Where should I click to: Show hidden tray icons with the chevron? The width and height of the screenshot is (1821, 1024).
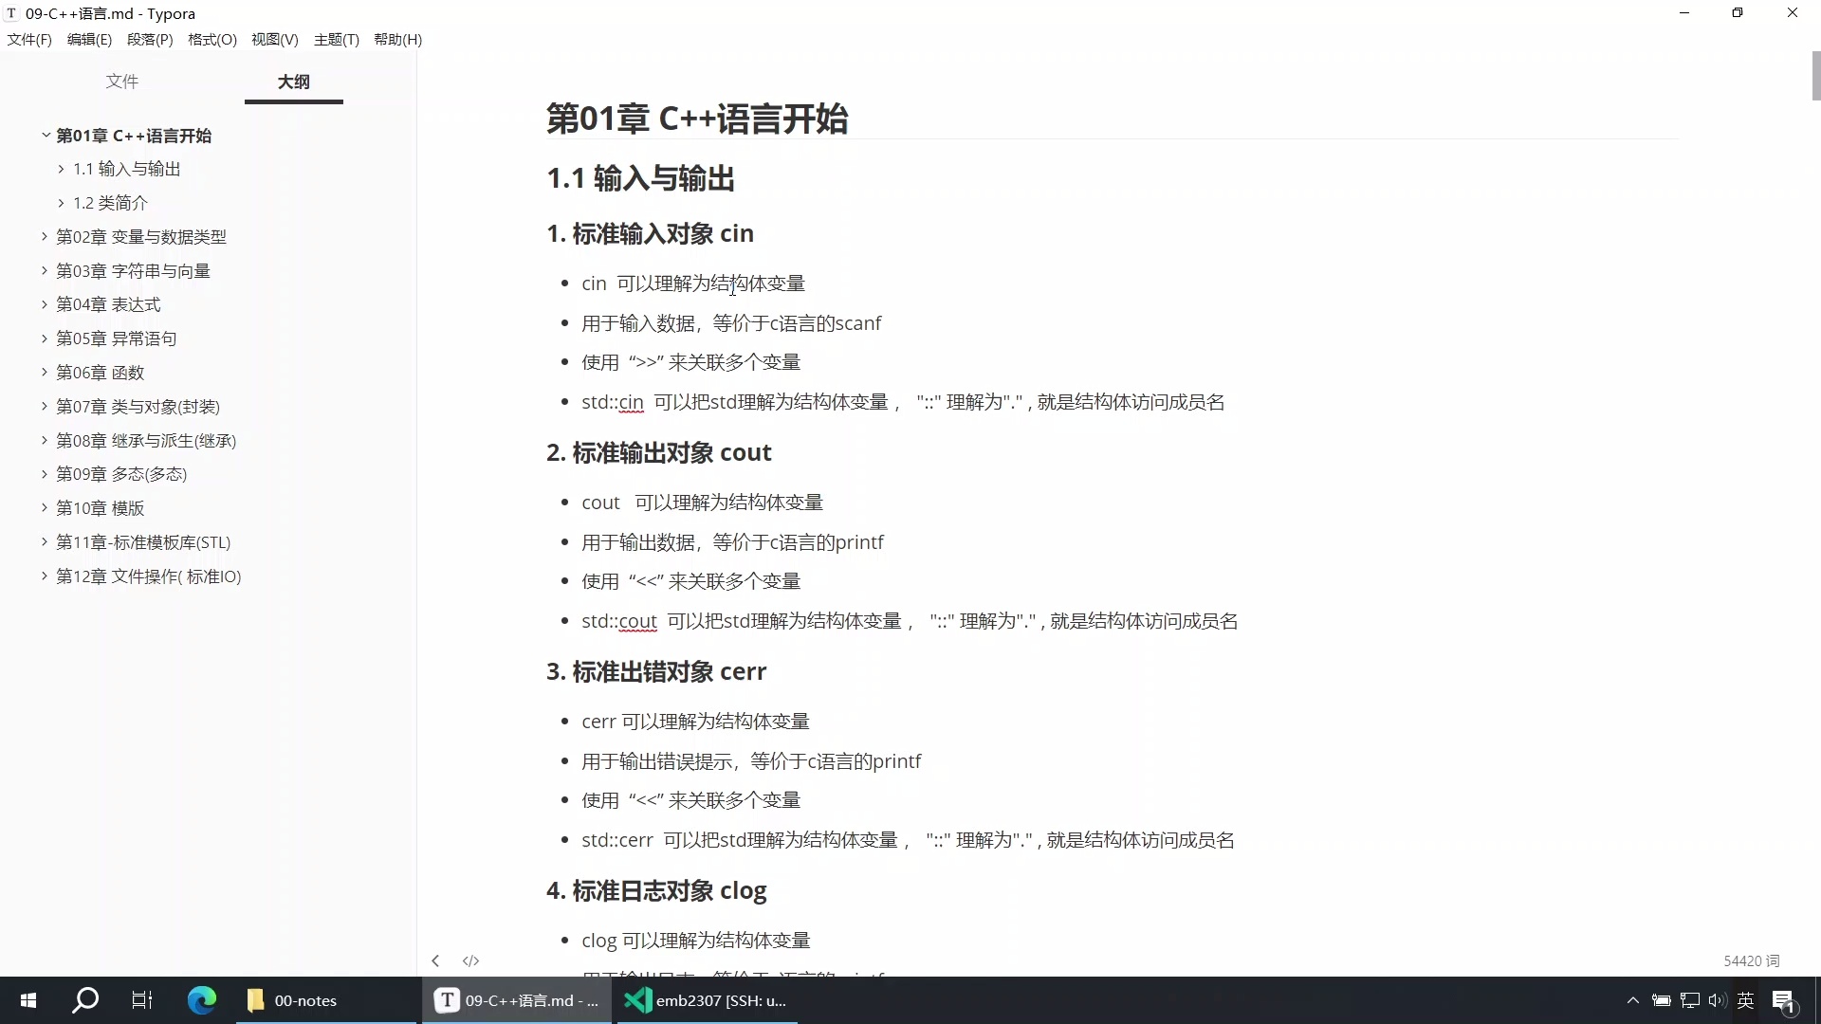1633,1000
